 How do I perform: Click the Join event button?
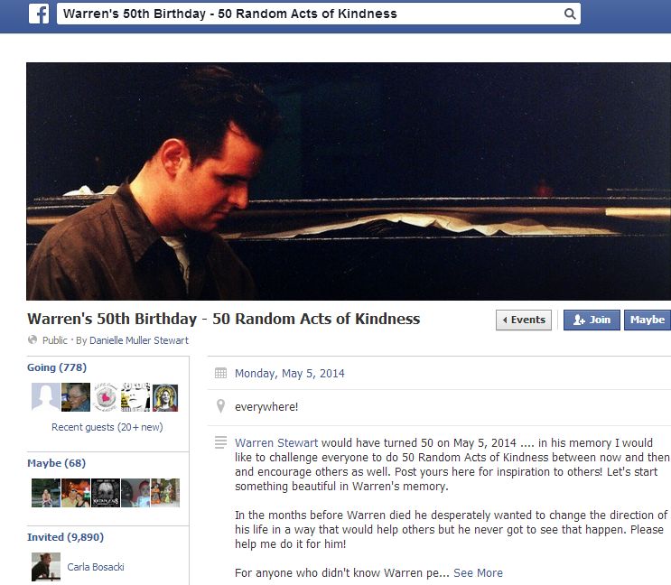pos(592,320)
